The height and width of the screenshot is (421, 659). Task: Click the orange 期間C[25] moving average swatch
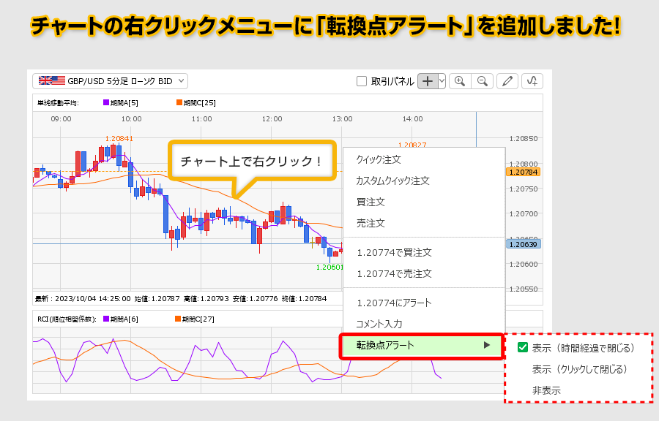tap(179, 102)
